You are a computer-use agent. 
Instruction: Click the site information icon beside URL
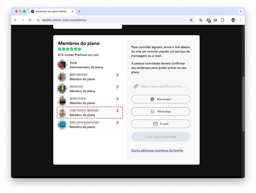[38, 20]
